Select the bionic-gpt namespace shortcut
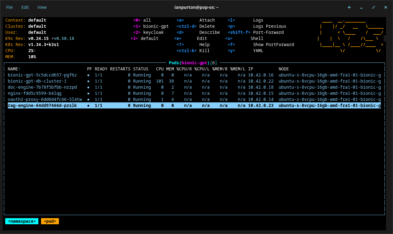The image size is (393, 234). [156, 26]
